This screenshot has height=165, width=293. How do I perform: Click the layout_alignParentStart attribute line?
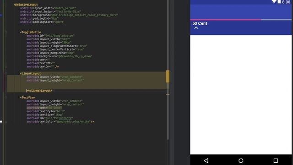[x=57, y=46]
